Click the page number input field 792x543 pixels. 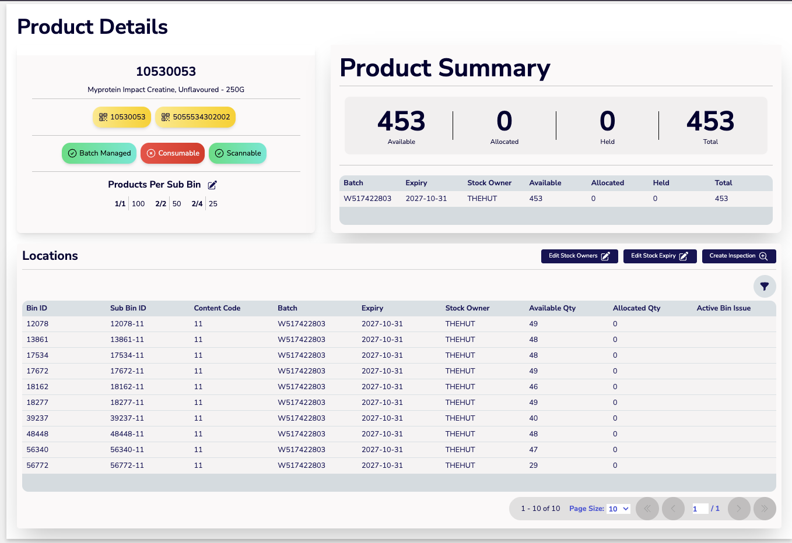[x=699, y=509]
